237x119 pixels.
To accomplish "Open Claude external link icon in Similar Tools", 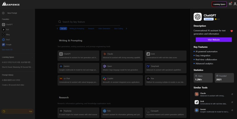I will point(232,94).
